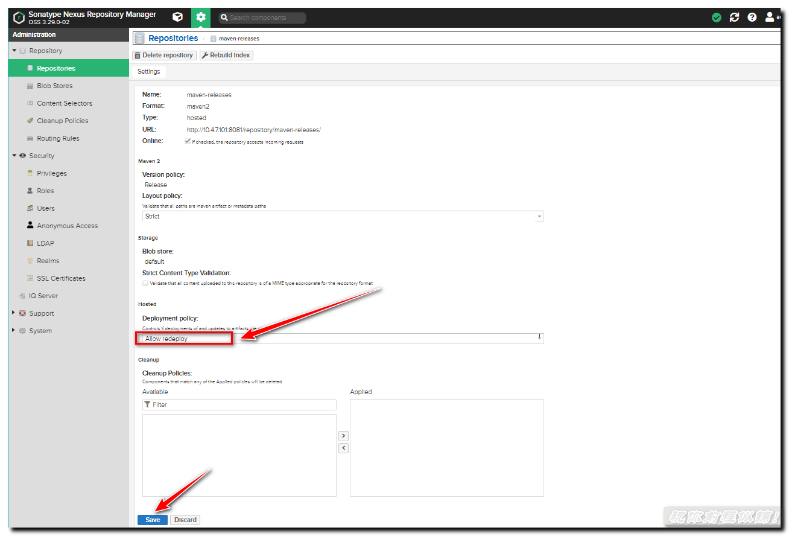
Task: Open the Deployment policy dropdown
Action: click(x=343, y=339)
